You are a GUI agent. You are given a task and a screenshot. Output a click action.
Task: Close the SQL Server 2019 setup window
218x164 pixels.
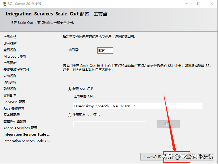click(211, 4)
